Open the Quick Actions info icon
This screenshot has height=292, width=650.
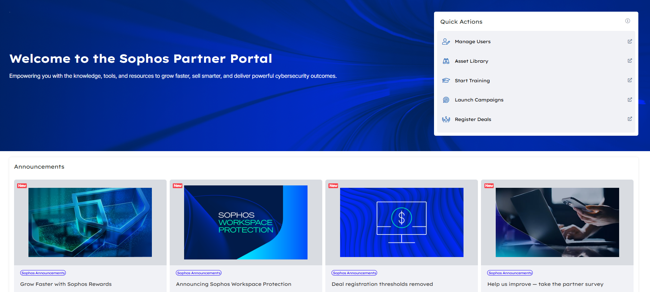(627, 21)
